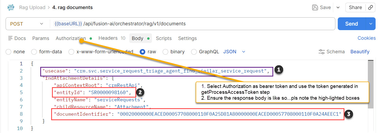Open the JSON format dropdown

coord(234,52)
